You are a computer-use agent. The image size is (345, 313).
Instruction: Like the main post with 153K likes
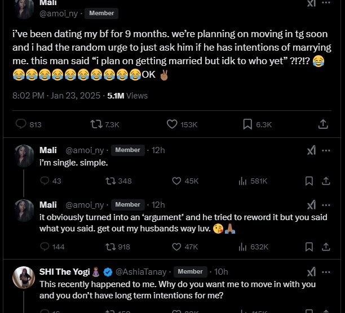(172, 124)
